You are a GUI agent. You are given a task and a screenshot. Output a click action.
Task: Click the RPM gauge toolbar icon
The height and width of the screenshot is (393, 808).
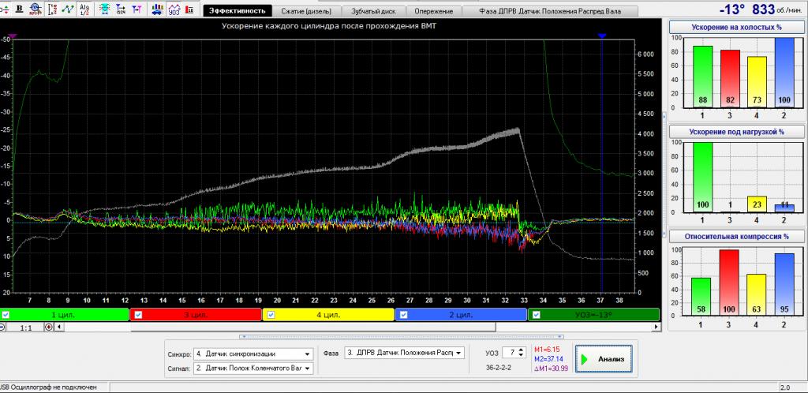[x=36, y=9]
